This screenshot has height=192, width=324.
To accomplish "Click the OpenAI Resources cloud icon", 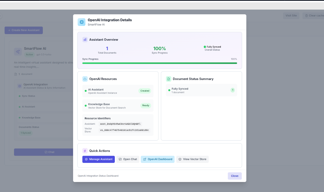I will [x=85, y=79].
